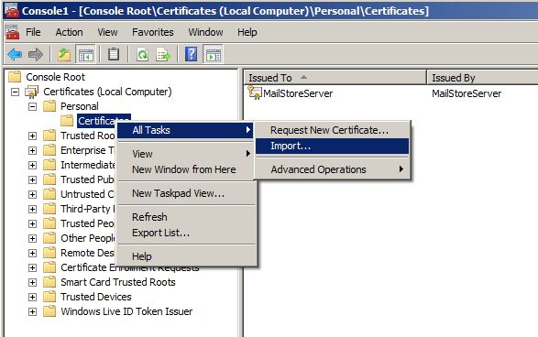The height and width of the screenshot is (337, 538).
Task: Select the Console Root tree label
Action: pyautogui.click(x=55, y=77)
